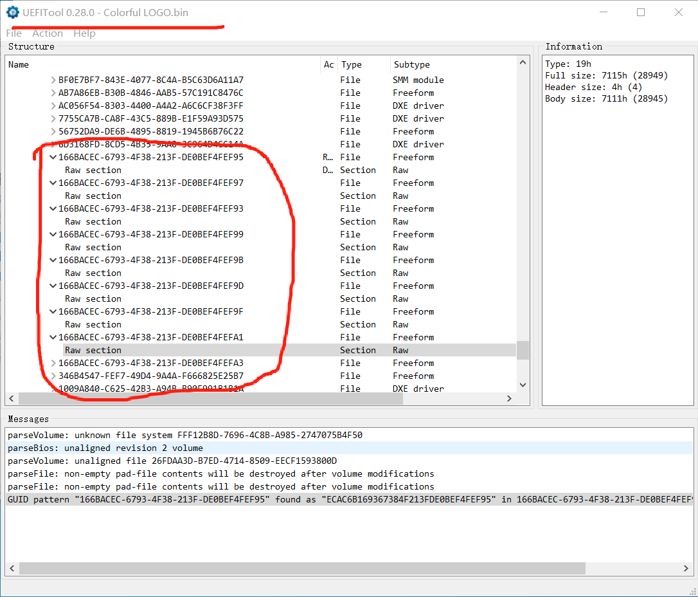
Task: Click 'Type: 19h' in Information panel
Action: (568, 64)
